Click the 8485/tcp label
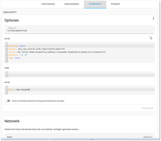The image size is (161, 141). [x=148, y=137]
